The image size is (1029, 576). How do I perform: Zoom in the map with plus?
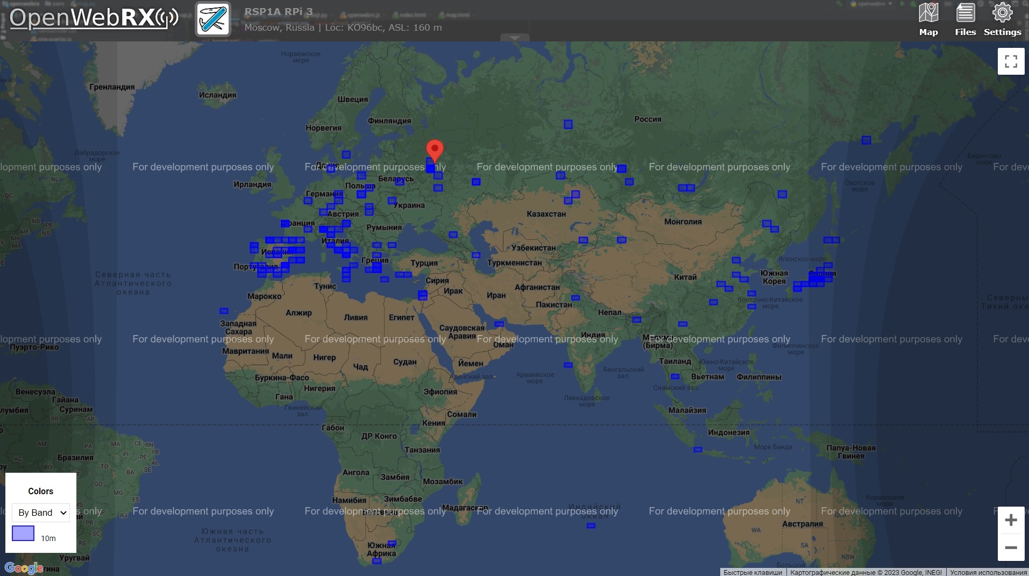pyautogui.click(x=1011, y=520)
